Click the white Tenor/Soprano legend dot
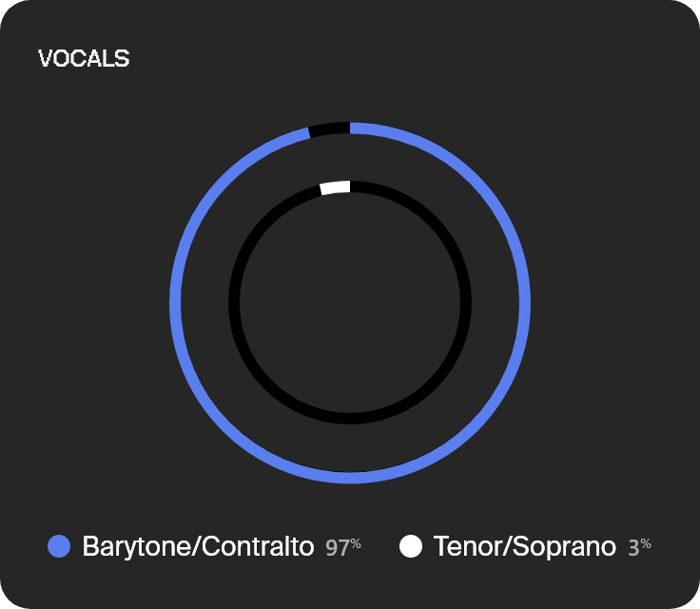Screen dimensions: 700x609 411,546
